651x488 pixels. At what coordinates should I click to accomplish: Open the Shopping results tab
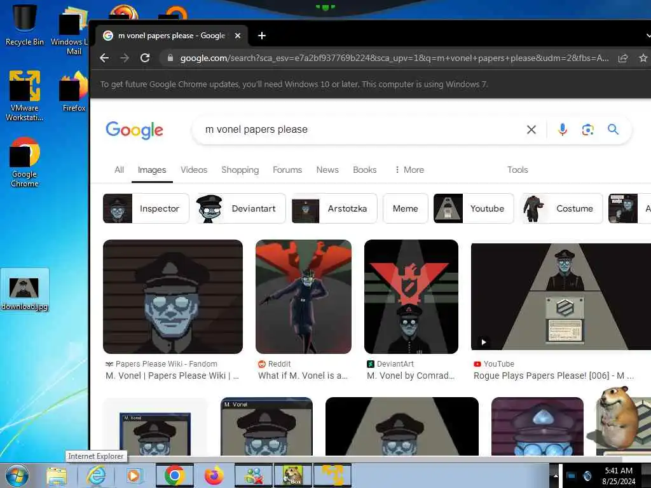point(240,170)
